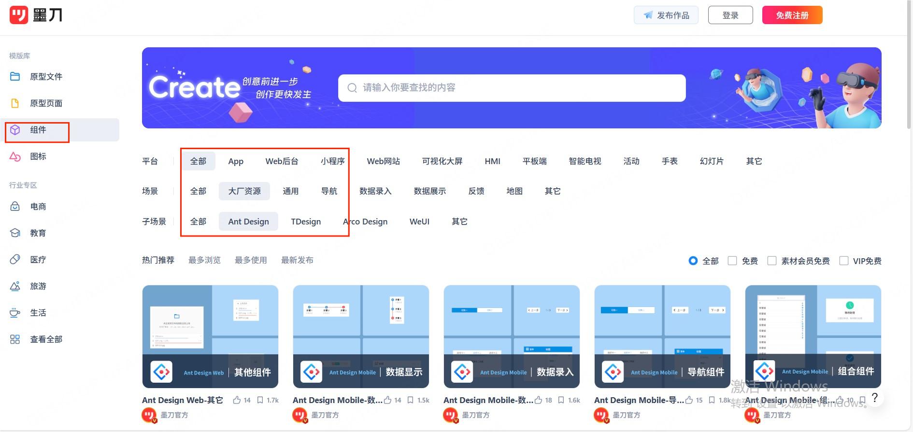Select 医疗 pill icon
This screenshot has width=913, height=432.
click(x=15, y=260)
